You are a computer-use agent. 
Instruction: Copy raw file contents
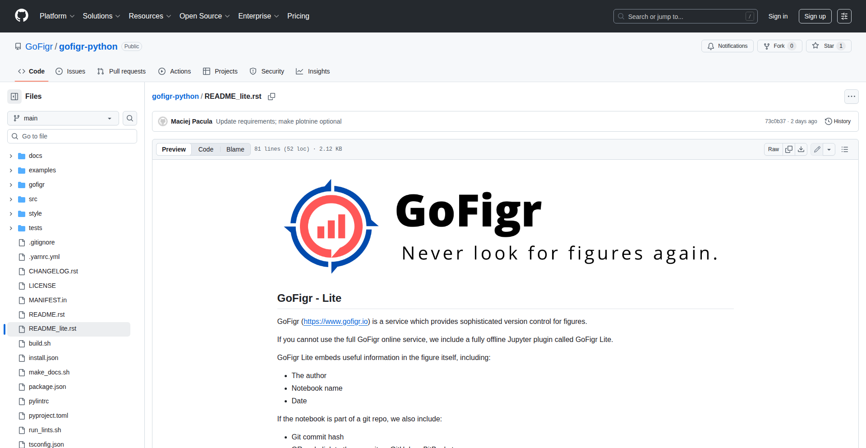click(x=789, y=149)
